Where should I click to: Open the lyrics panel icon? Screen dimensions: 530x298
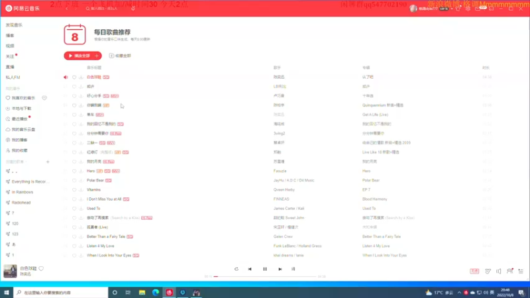293,269
